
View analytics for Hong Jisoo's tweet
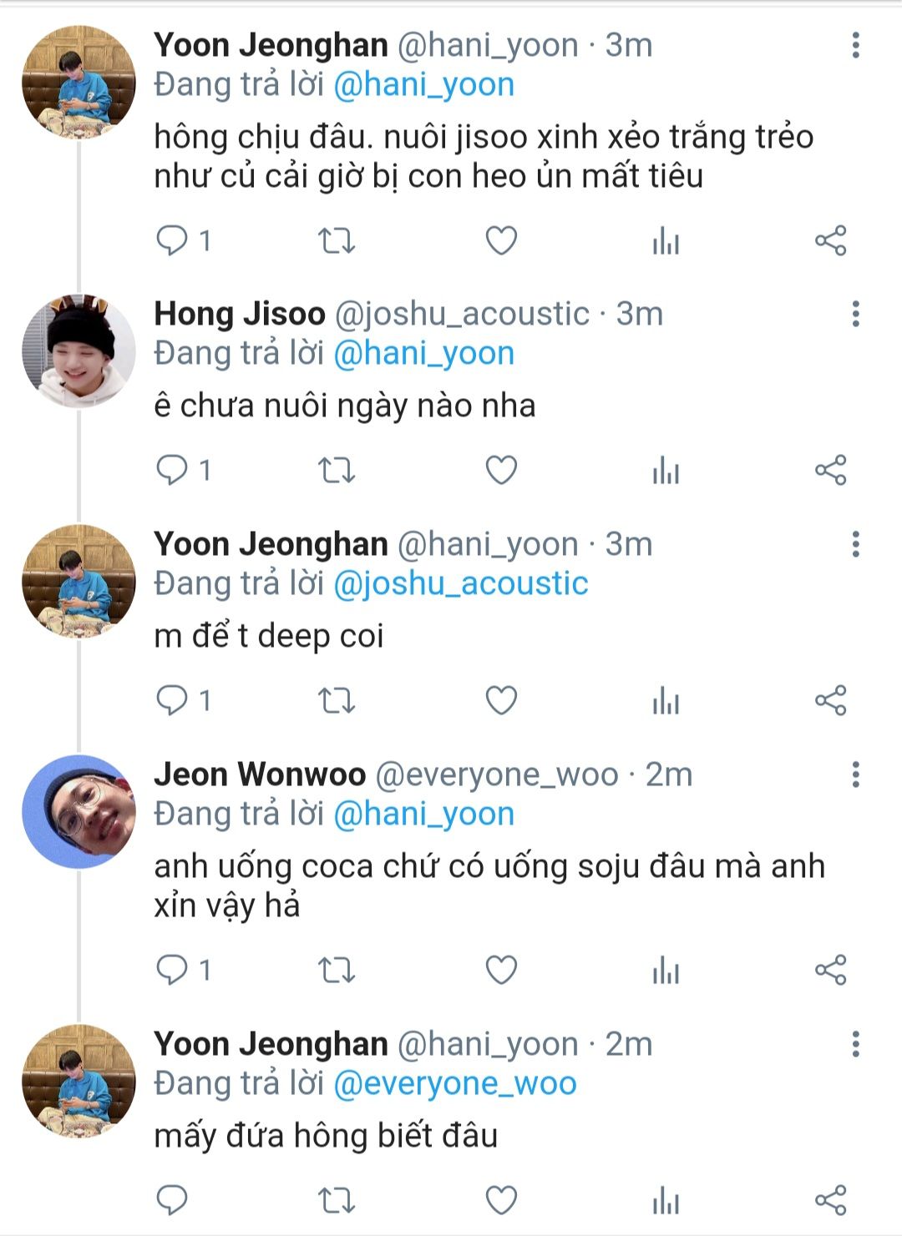click(666, 471)
